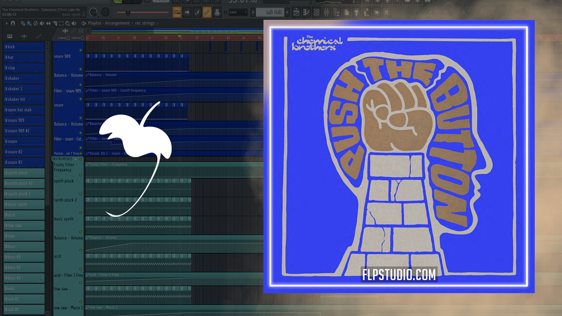Select the Mute tool in Playlist toolbar
This screenshot has width=562, height=316.
[43, 23]
